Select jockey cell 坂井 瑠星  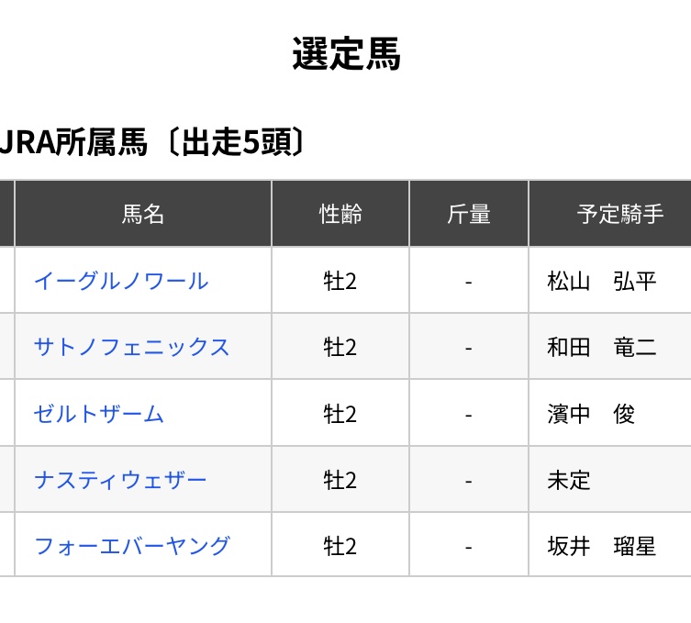[x=602, y=546]
